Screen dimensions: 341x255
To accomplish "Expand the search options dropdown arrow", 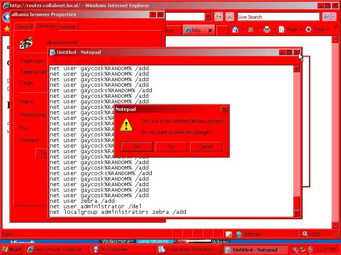I will [x=333, y=17].
